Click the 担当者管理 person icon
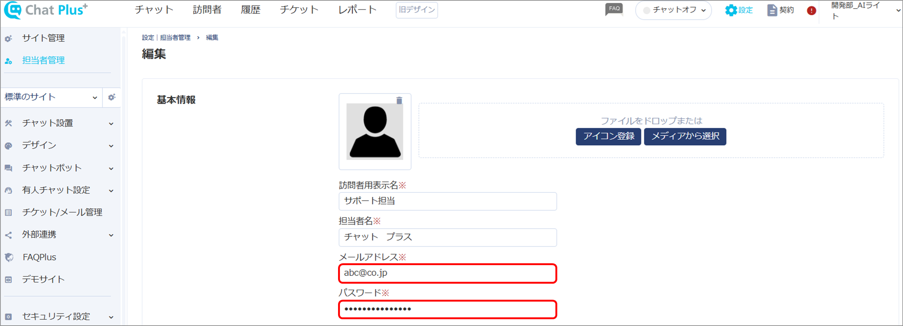Viewport: 903px width, 326px height. (8, 61)
